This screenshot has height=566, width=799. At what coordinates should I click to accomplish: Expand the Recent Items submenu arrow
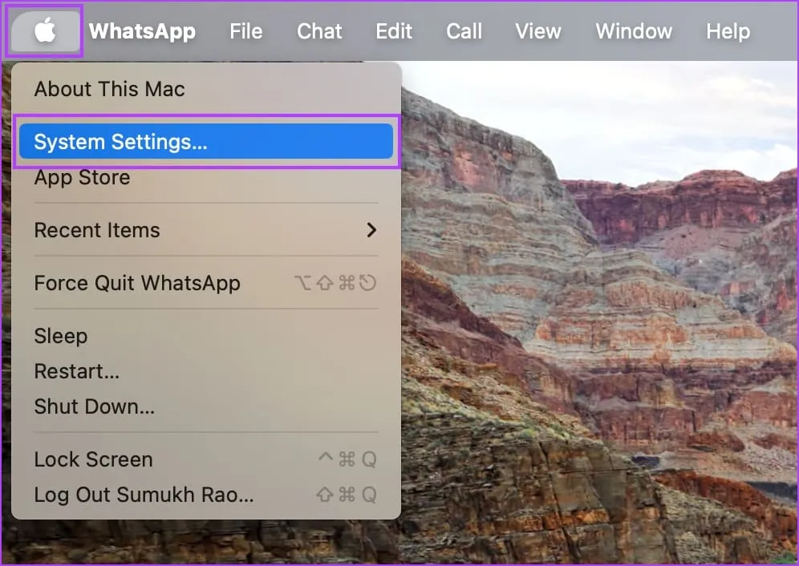pos(371,230)
